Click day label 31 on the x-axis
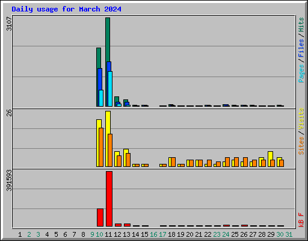308x241 pixels. coord(289,234)
